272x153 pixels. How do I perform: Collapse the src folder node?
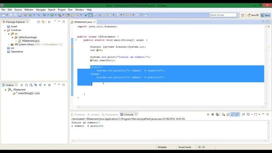pos(8,34)
